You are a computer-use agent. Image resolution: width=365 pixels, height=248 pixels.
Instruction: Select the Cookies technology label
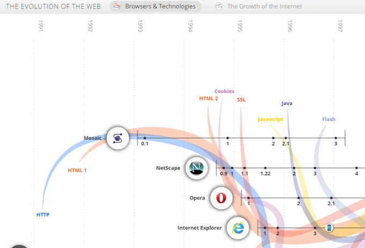click(x=224, y=91)
